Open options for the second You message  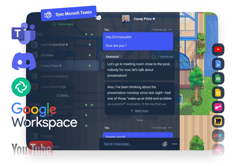170,128
